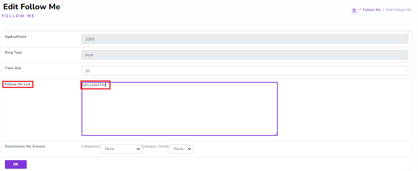The height and width of the screenshot is (171, 418).
Task: Click the purple FOLLOW ME subtitle
Action: click(x=18, y=16)
